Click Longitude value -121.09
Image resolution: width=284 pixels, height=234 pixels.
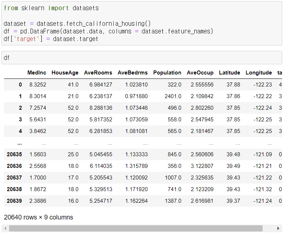click(x=263, y=154)
